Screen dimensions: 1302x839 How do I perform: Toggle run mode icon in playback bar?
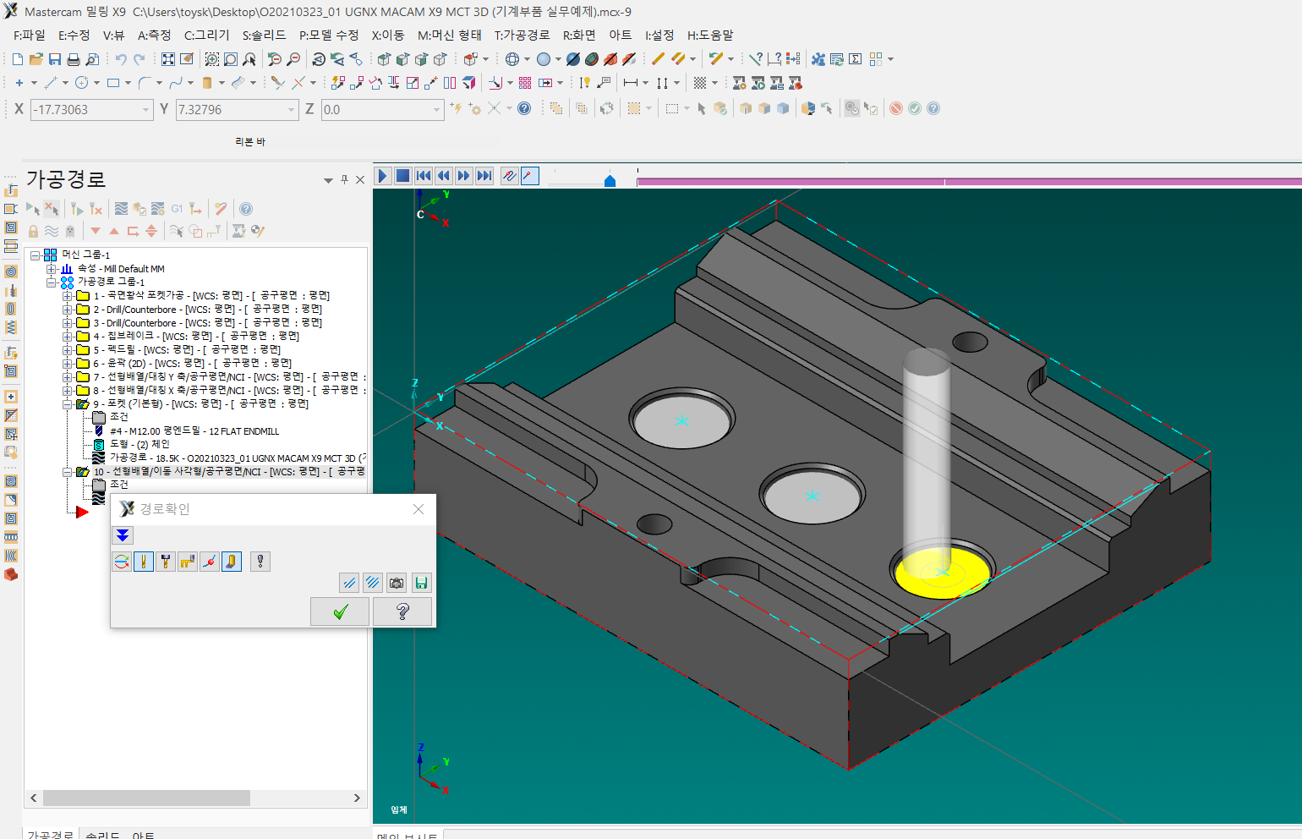530,176
